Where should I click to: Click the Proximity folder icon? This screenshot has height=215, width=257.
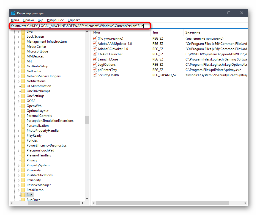pos(23,170)
